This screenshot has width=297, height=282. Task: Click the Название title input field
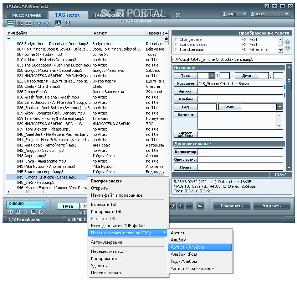240,84
